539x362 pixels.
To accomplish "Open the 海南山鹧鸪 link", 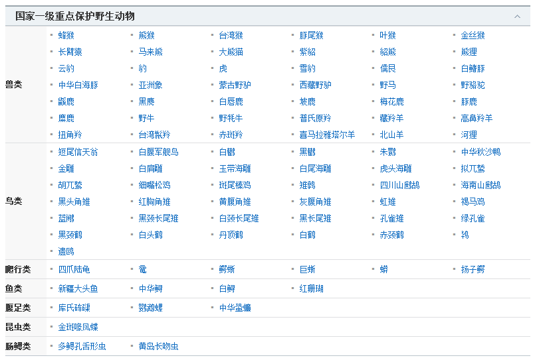I will [481, 185].
